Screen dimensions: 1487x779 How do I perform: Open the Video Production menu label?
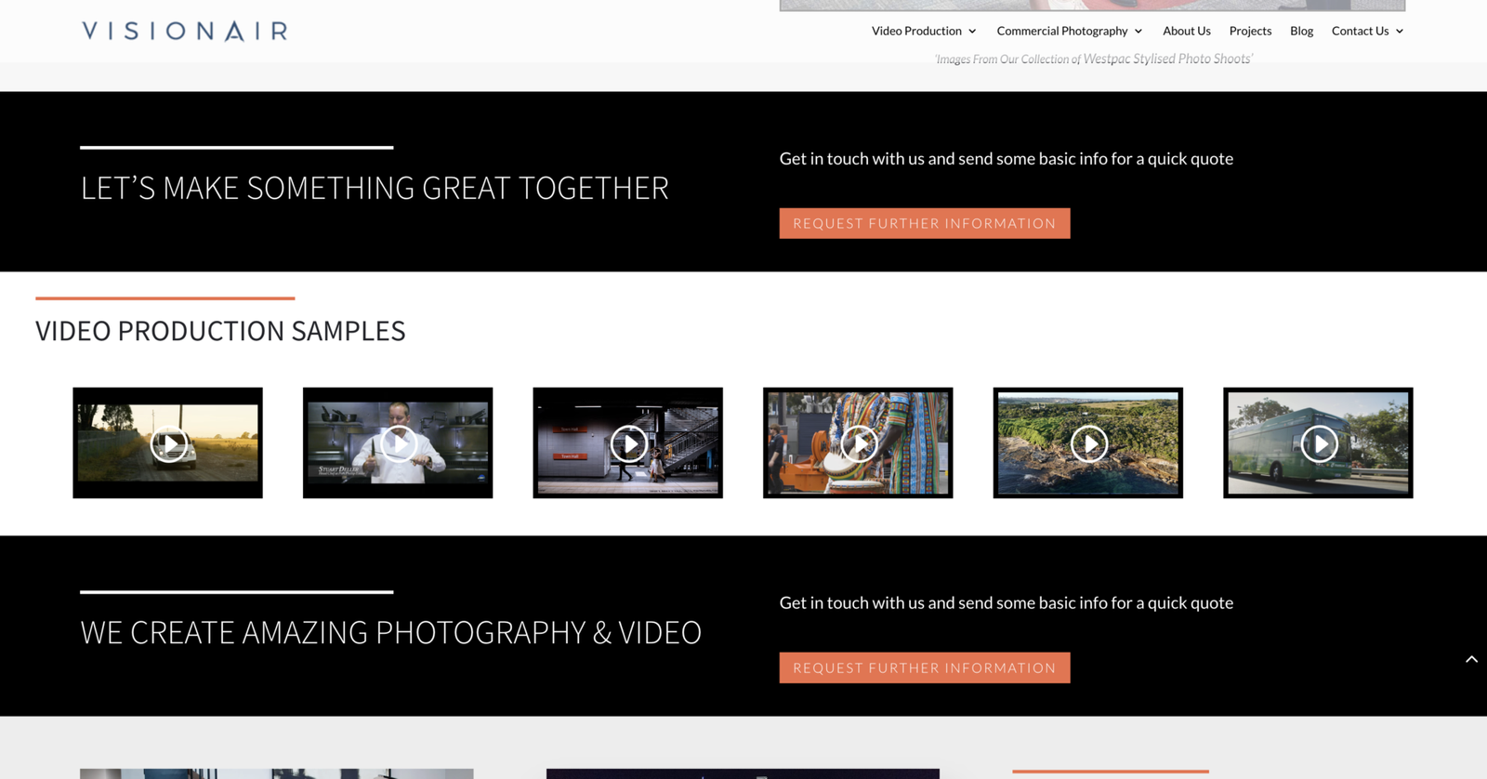point(916,31)
